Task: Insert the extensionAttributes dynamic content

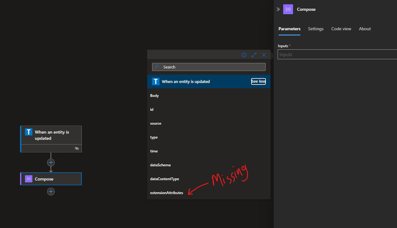Action: pos(167,193)
